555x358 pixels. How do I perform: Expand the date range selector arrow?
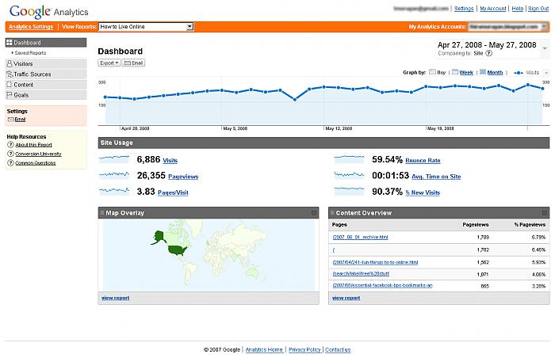545,48
